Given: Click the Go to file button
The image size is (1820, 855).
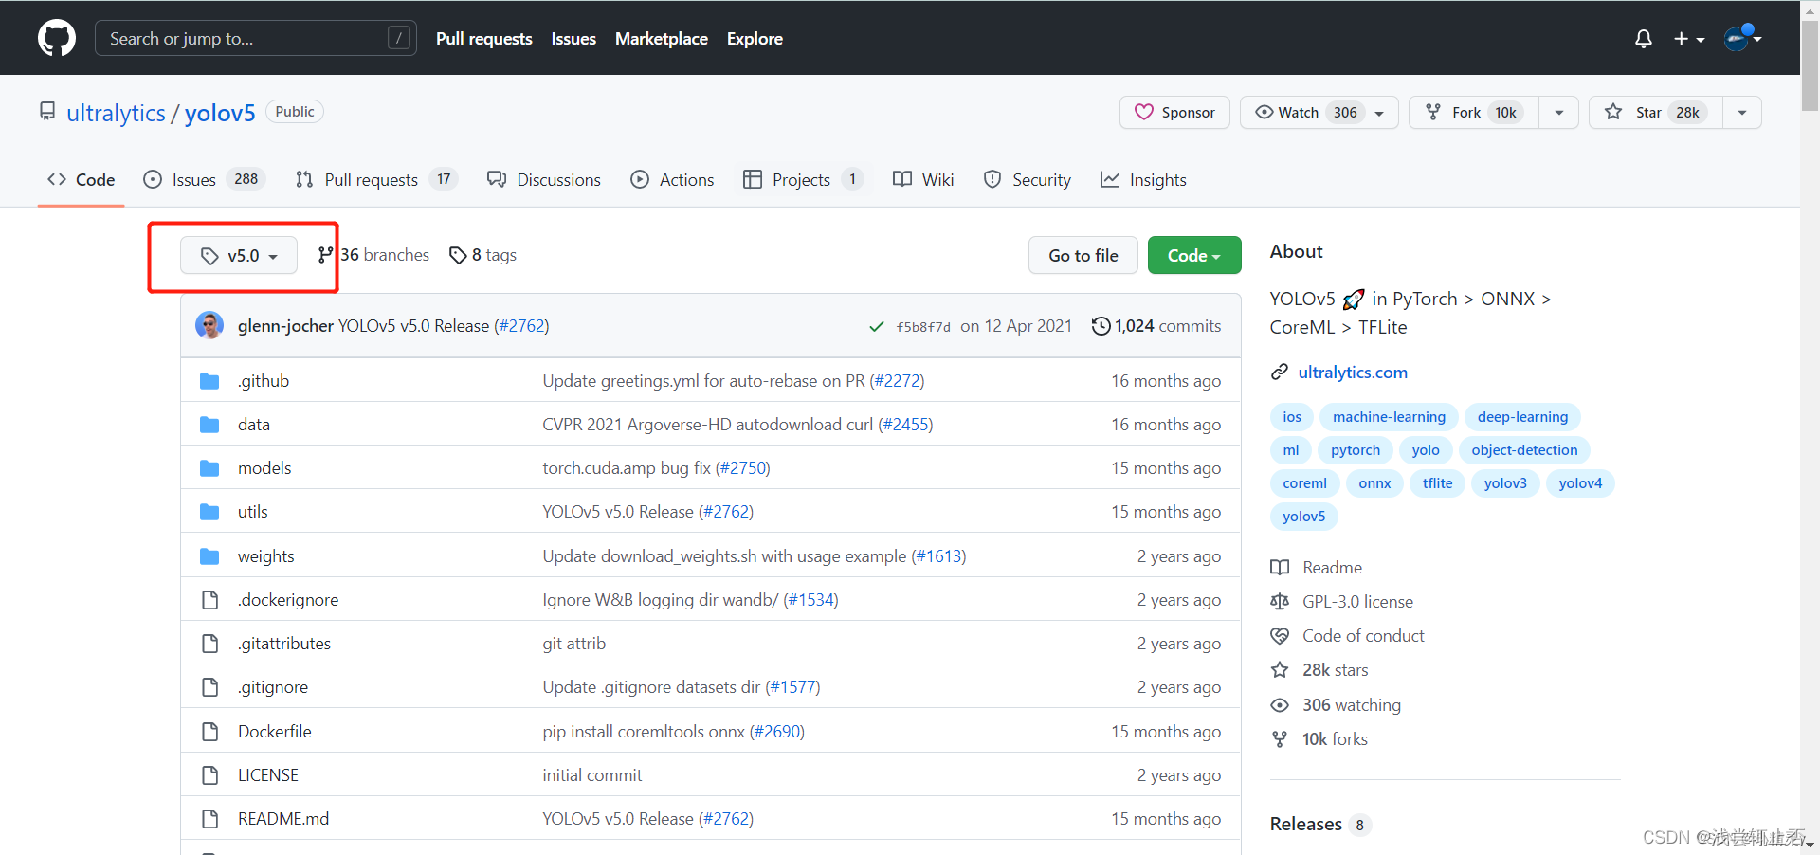Looking at the screenshot, I should point(1083,255).
